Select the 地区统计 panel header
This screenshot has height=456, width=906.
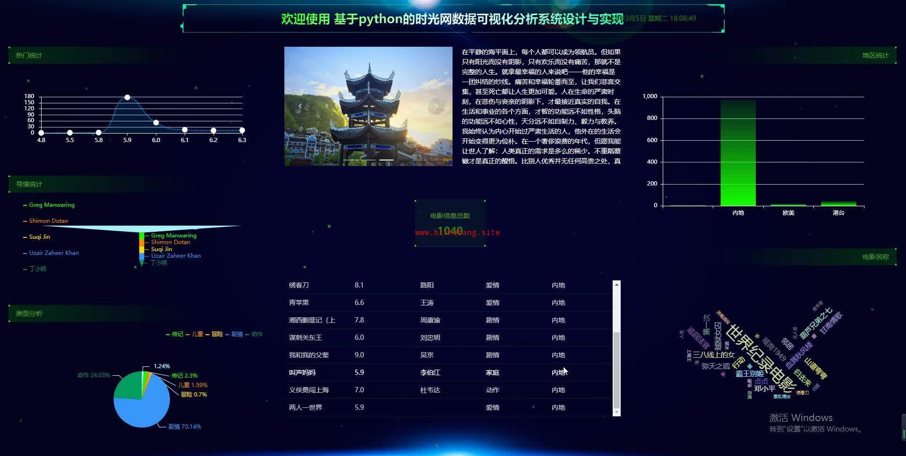pyautogui.click(x=875, y=55)
